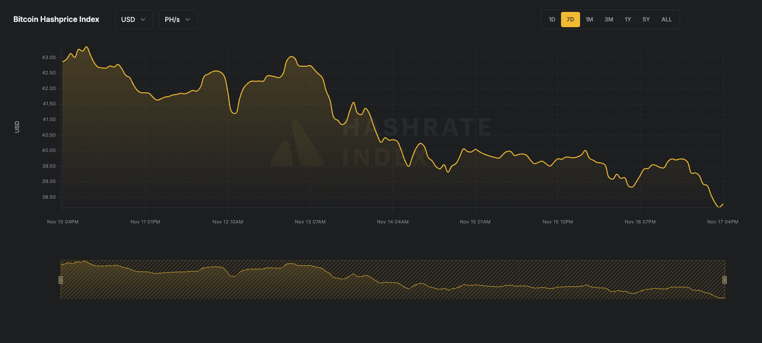762x343 pixels.
Task: Click the Nov 15 01AM axis label
Action: 475,222
